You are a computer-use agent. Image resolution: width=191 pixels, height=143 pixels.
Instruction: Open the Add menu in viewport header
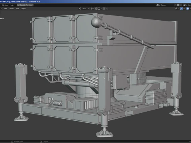click(18, 9)
